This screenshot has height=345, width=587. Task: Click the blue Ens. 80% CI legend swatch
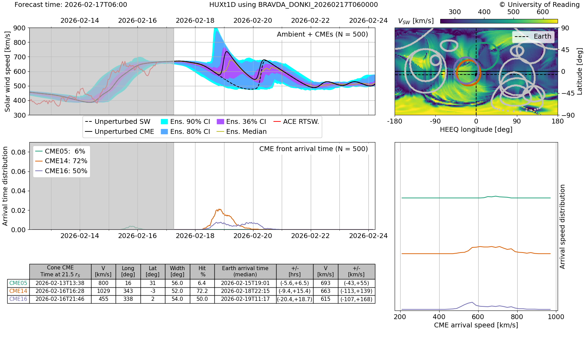point(164,132)
